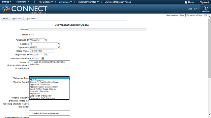Click the page scrollbar up arrow
The height and width of the screenshot is (118, 211).
point(210,17)
